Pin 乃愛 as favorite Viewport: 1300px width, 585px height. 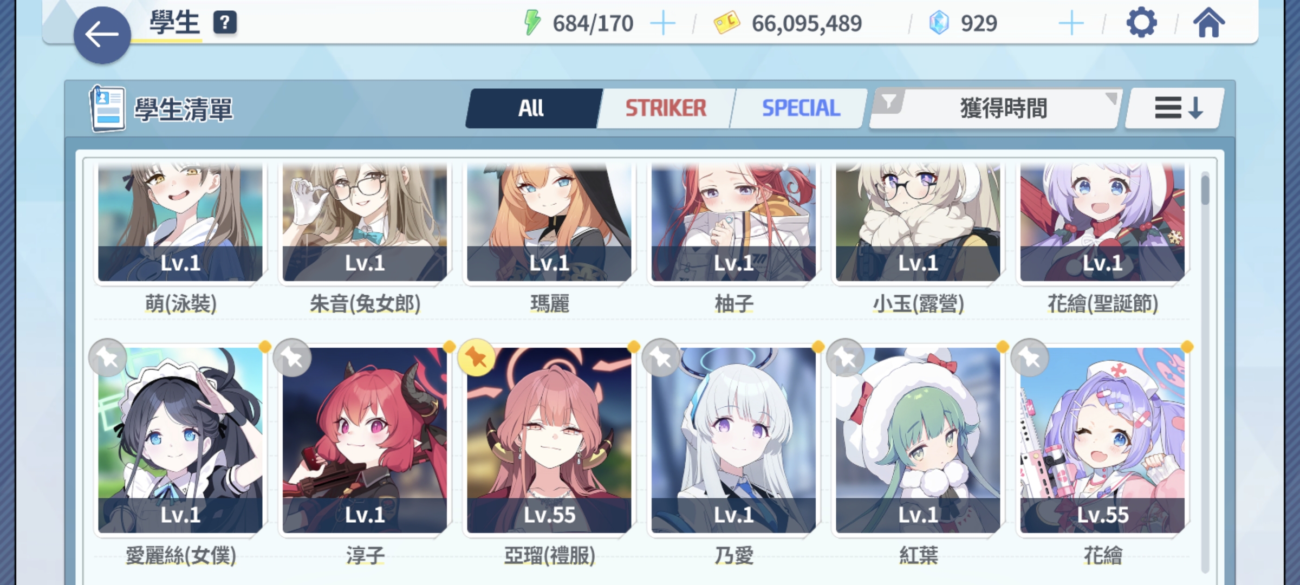(661, 357)
